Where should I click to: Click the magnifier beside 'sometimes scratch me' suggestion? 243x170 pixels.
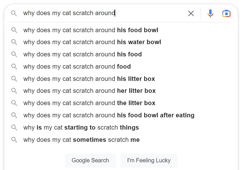pyautogui.click(x=14, y=140)
